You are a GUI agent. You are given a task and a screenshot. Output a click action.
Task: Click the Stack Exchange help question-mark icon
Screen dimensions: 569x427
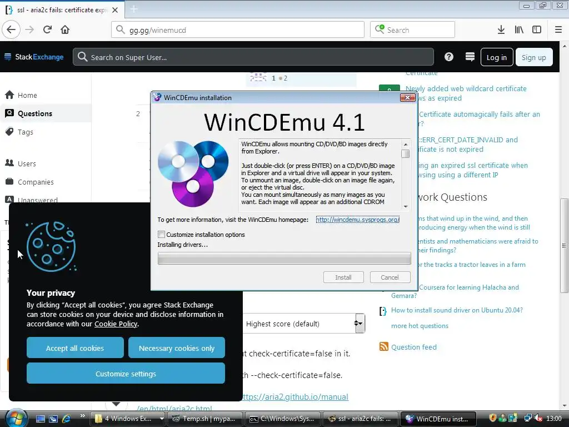click(x=449, y=57)
